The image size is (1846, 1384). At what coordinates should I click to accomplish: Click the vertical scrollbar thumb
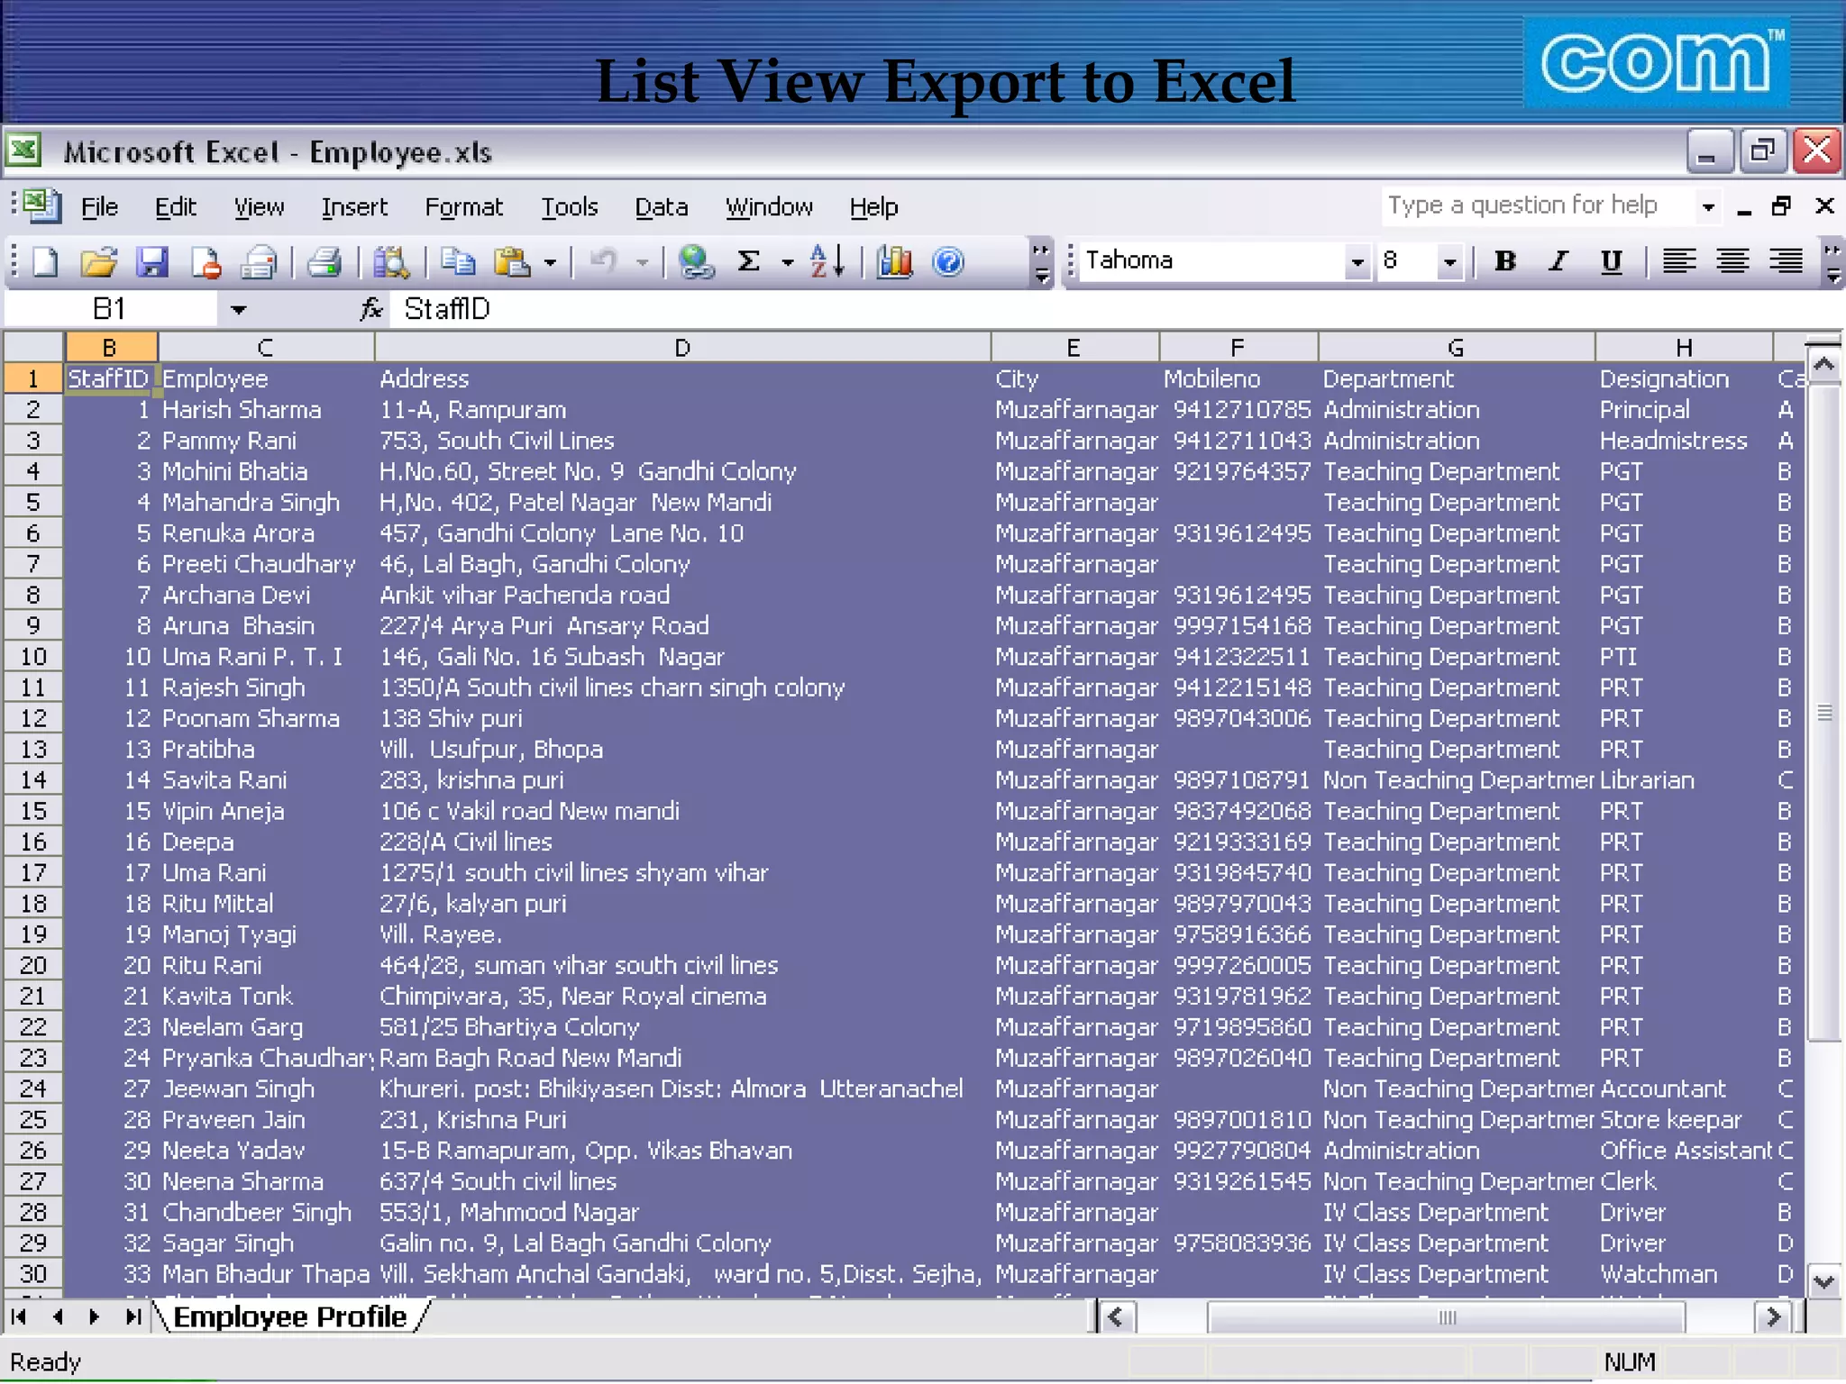[1823, 712]
